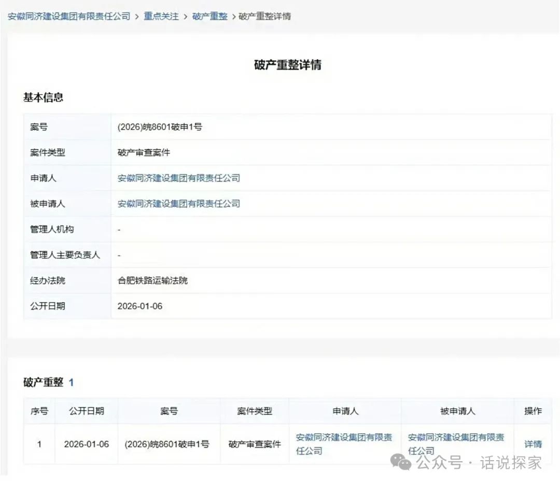The width and height of the screenshot is (560, 485).
Task: Click the 案号 row label in 基本信息
Action: 39,127
